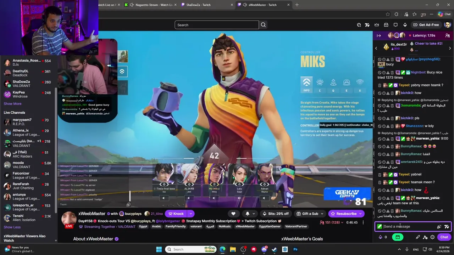Open 21_tiina co-streamer link
The height and width of the screenshot is (255, 454).
tap(156, 214)
